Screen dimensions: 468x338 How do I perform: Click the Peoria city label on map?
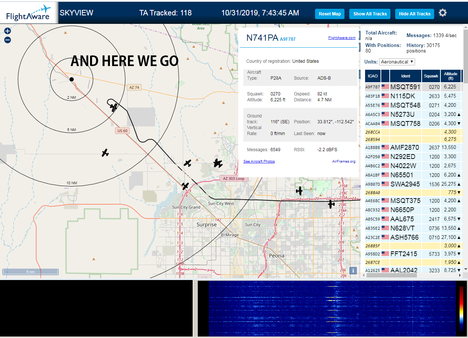276,255
